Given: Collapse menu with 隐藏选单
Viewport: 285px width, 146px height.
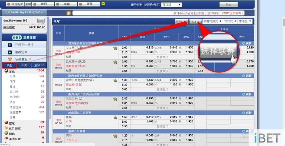Looking at the screenshot, I should [x=24, y=52].
